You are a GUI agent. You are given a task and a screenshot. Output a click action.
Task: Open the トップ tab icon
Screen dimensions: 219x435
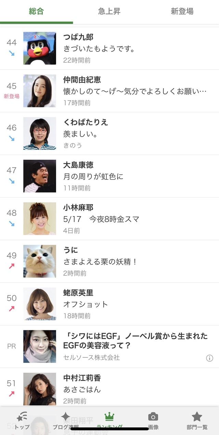click(22, 417)
